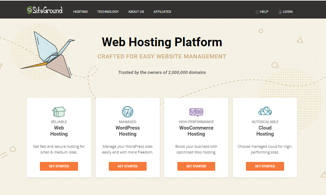
Task: Get started with WooCommerce Hosting
Action: (196, 166)
